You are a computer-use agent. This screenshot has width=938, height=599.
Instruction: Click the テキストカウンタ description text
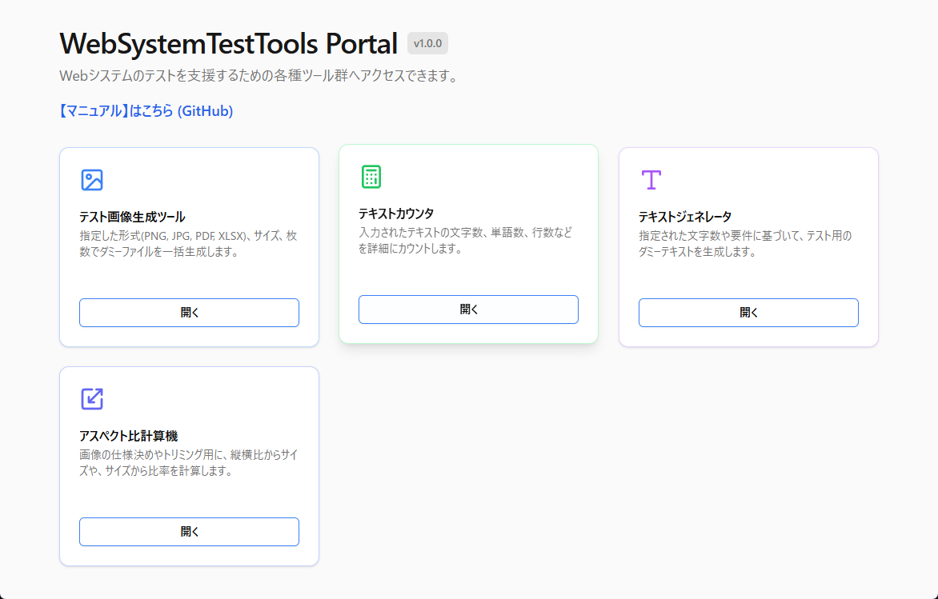click(465, 241)
